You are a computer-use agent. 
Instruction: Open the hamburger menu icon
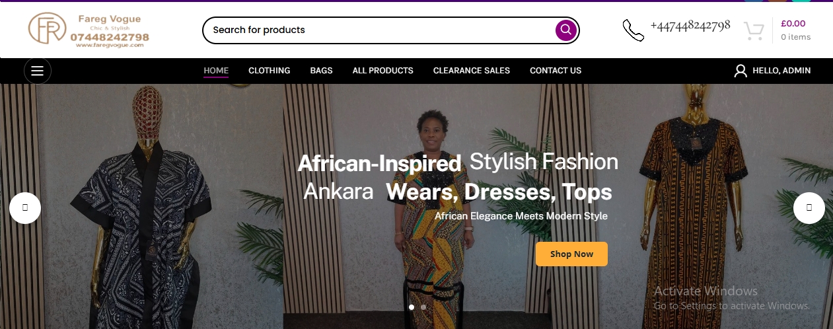click(x=37, y=71)
